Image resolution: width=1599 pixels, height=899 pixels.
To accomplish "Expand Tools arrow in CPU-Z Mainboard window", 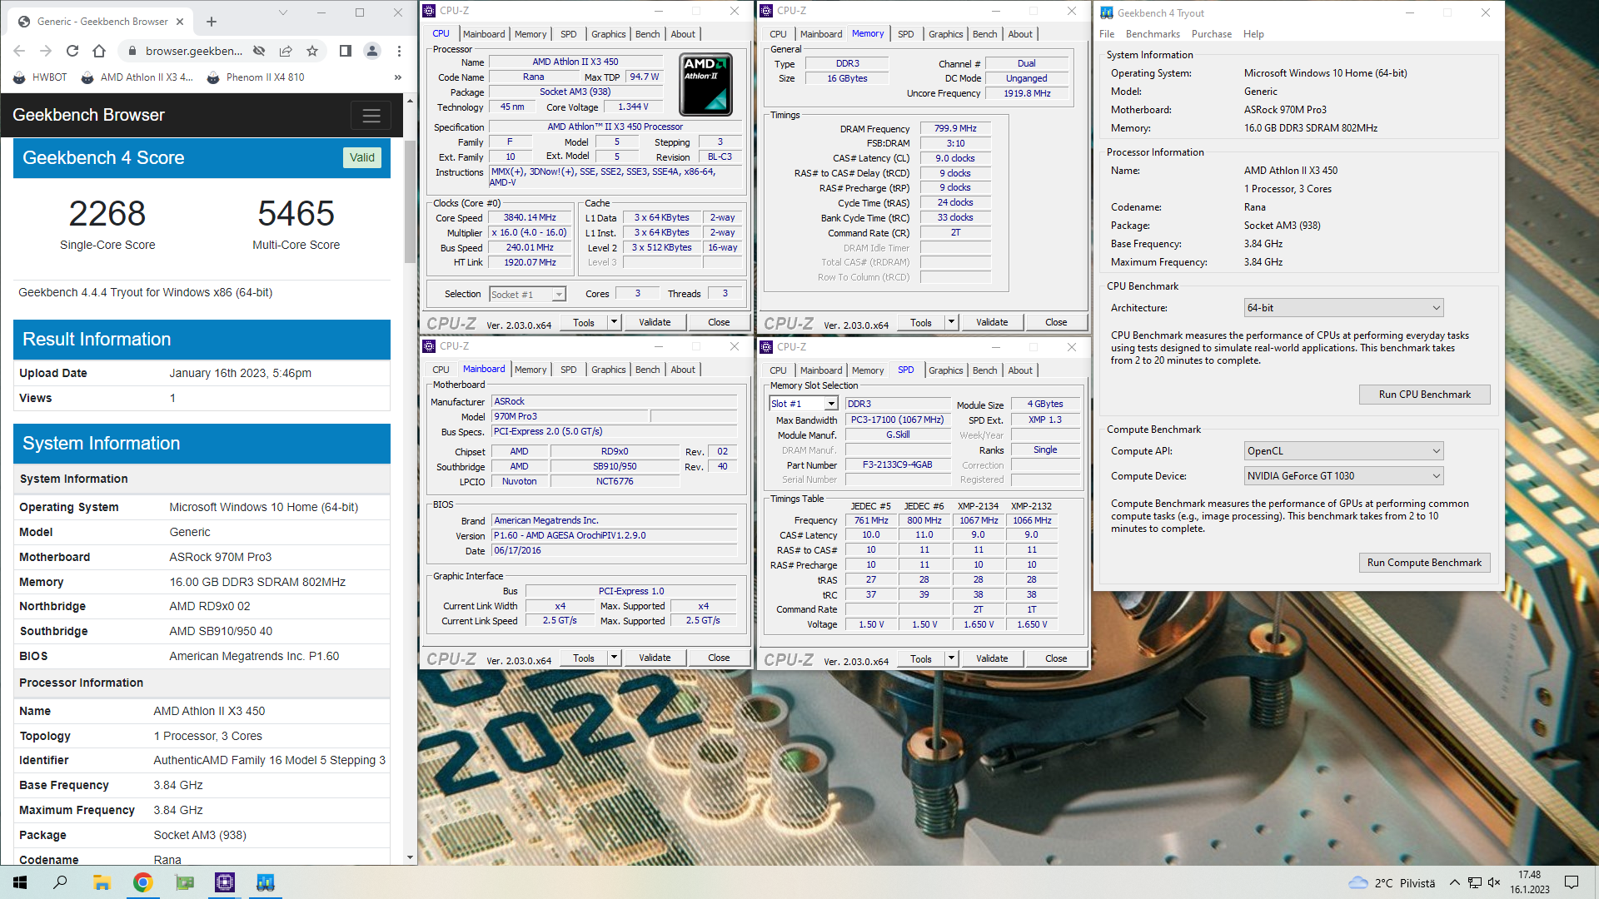I will tap(614, 658).
